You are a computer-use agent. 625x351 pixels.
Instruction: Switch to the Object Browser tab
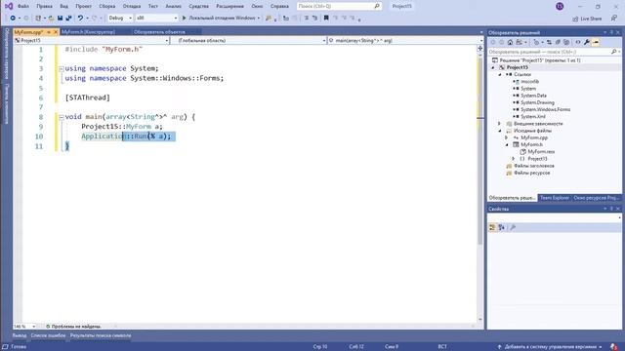(x=159, y=32)
